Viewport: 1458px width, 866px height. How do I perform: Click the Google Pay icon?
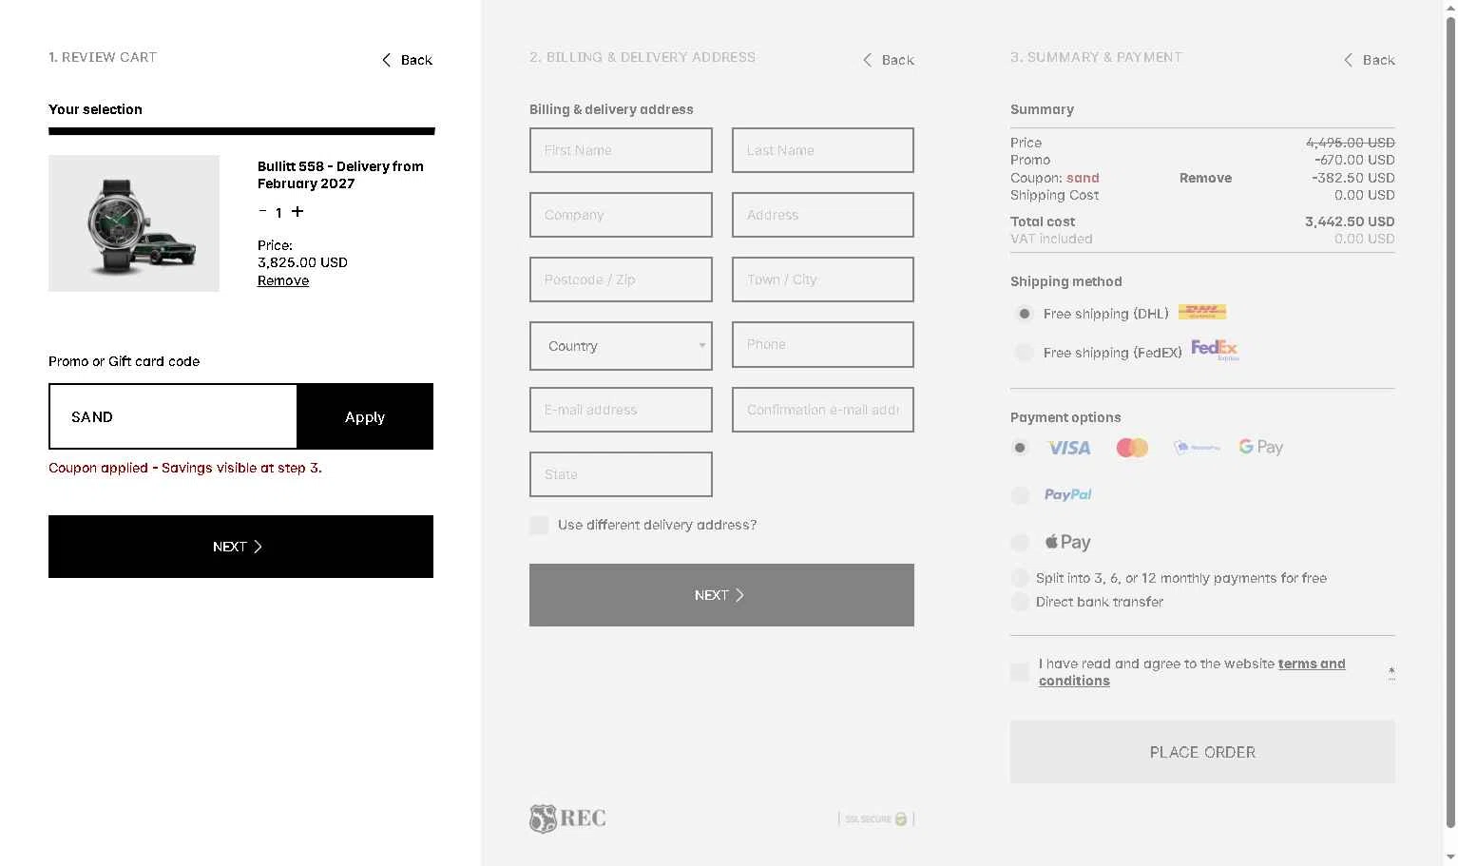(1260, 447)
